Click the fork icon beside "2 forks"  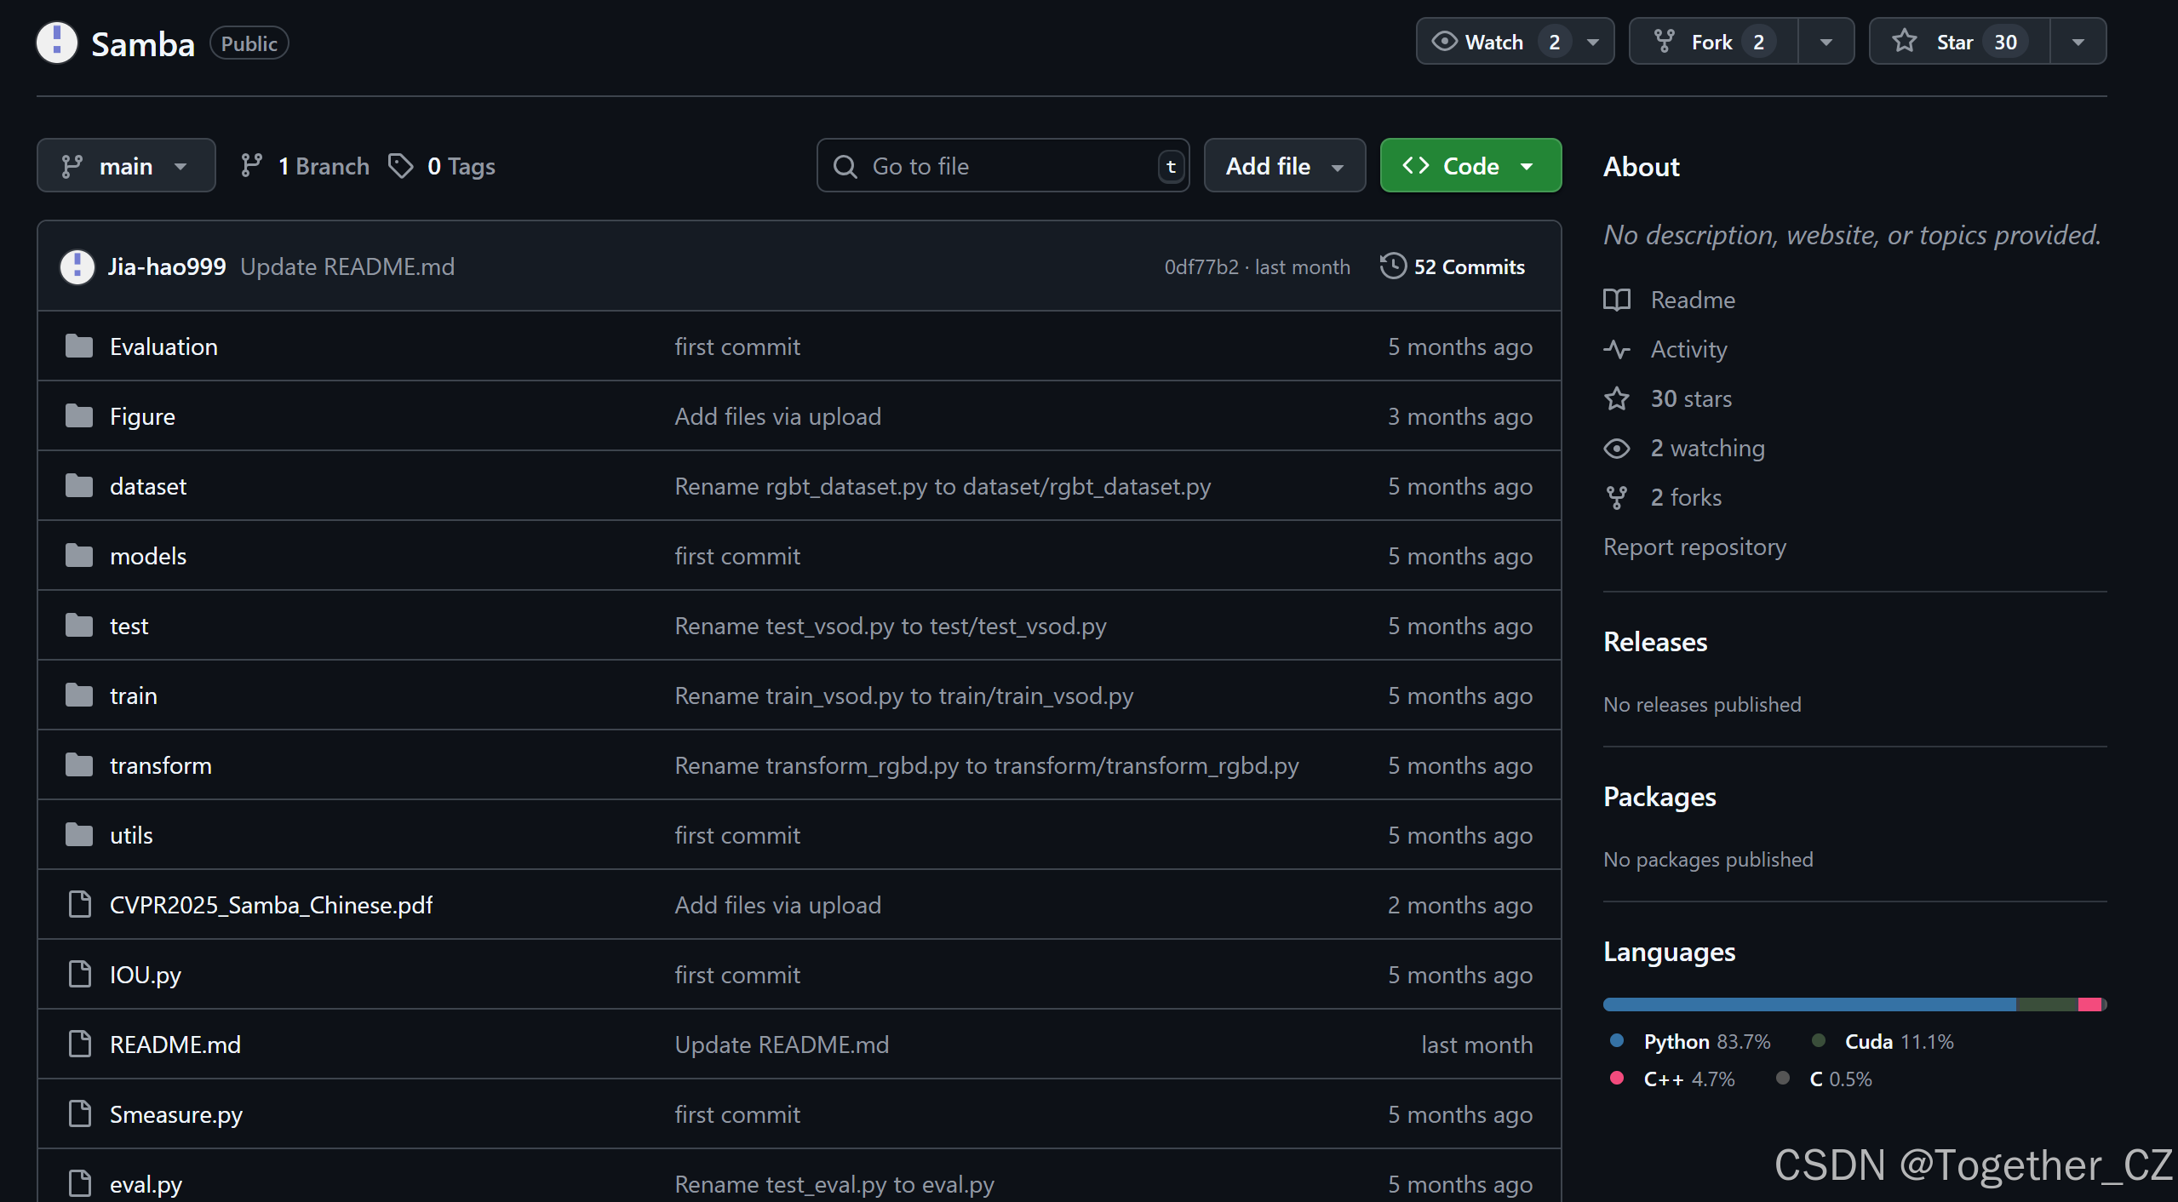tap(1617, 497)
